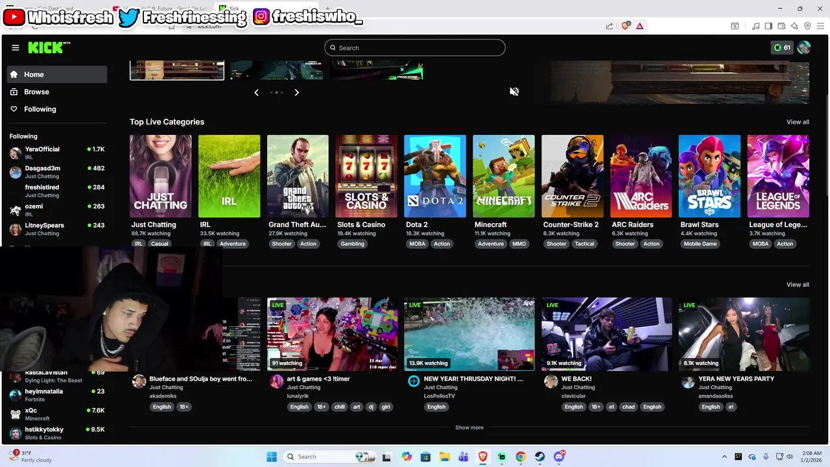Open Blueface and SOulja boy stream title
The width and height of the screenshot is (830, 467).
click(201, 379)
